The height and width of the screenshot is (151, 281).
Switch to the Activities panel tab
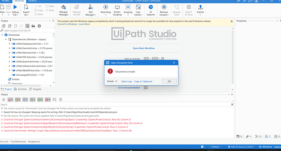(20, 89)
